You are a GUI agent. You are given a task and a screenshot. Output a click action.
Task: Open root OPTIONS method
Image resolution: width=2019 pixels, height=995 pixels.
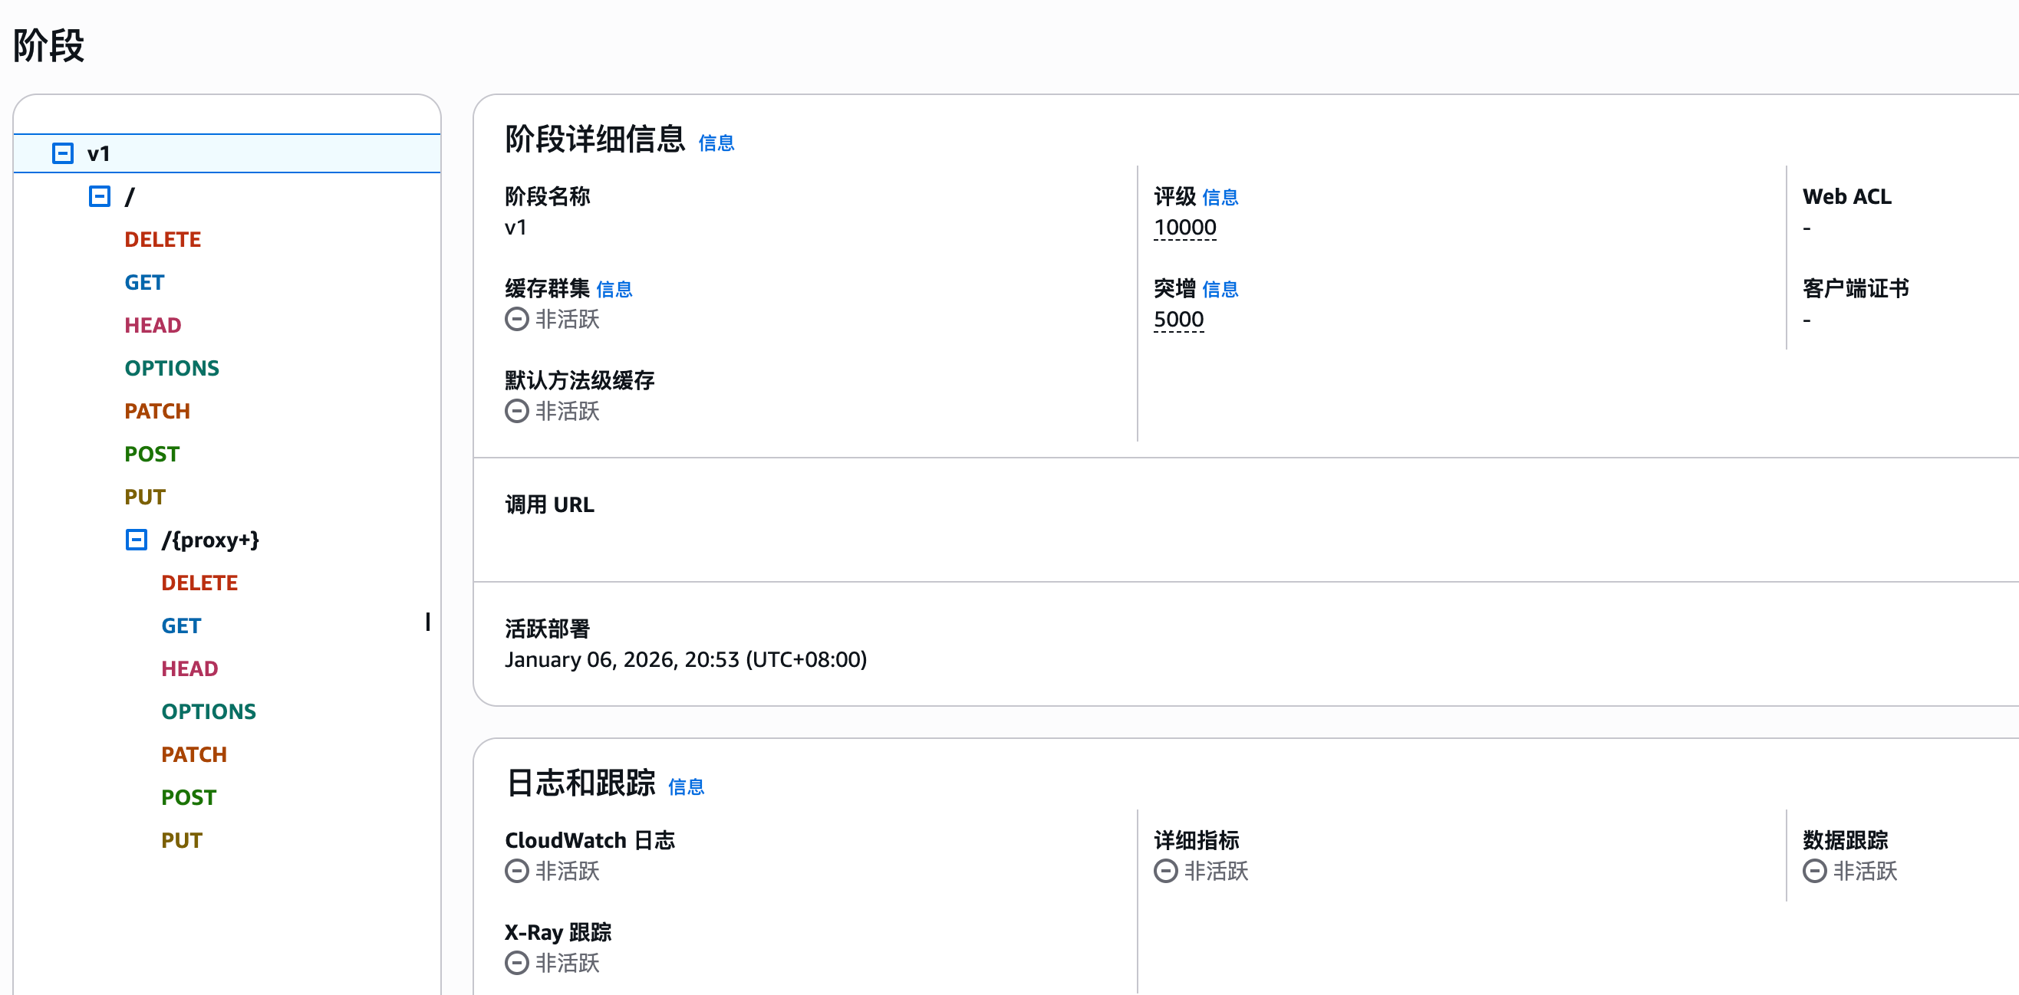[x=172, y=368]
